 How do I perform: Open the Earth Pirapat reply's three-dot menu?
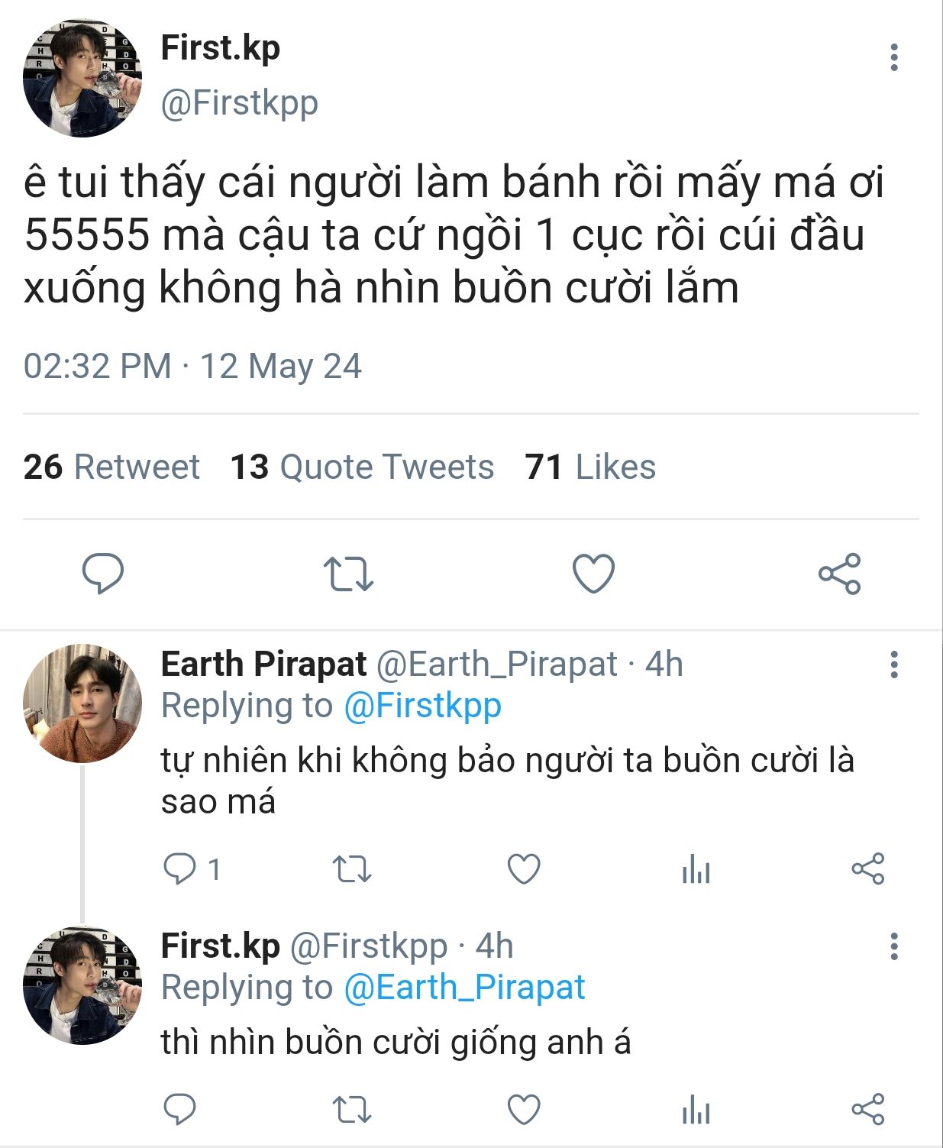(893, 665)
